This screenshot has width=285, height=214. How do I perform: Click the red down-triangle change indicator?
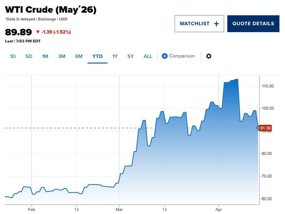click(x=38, y=32)
